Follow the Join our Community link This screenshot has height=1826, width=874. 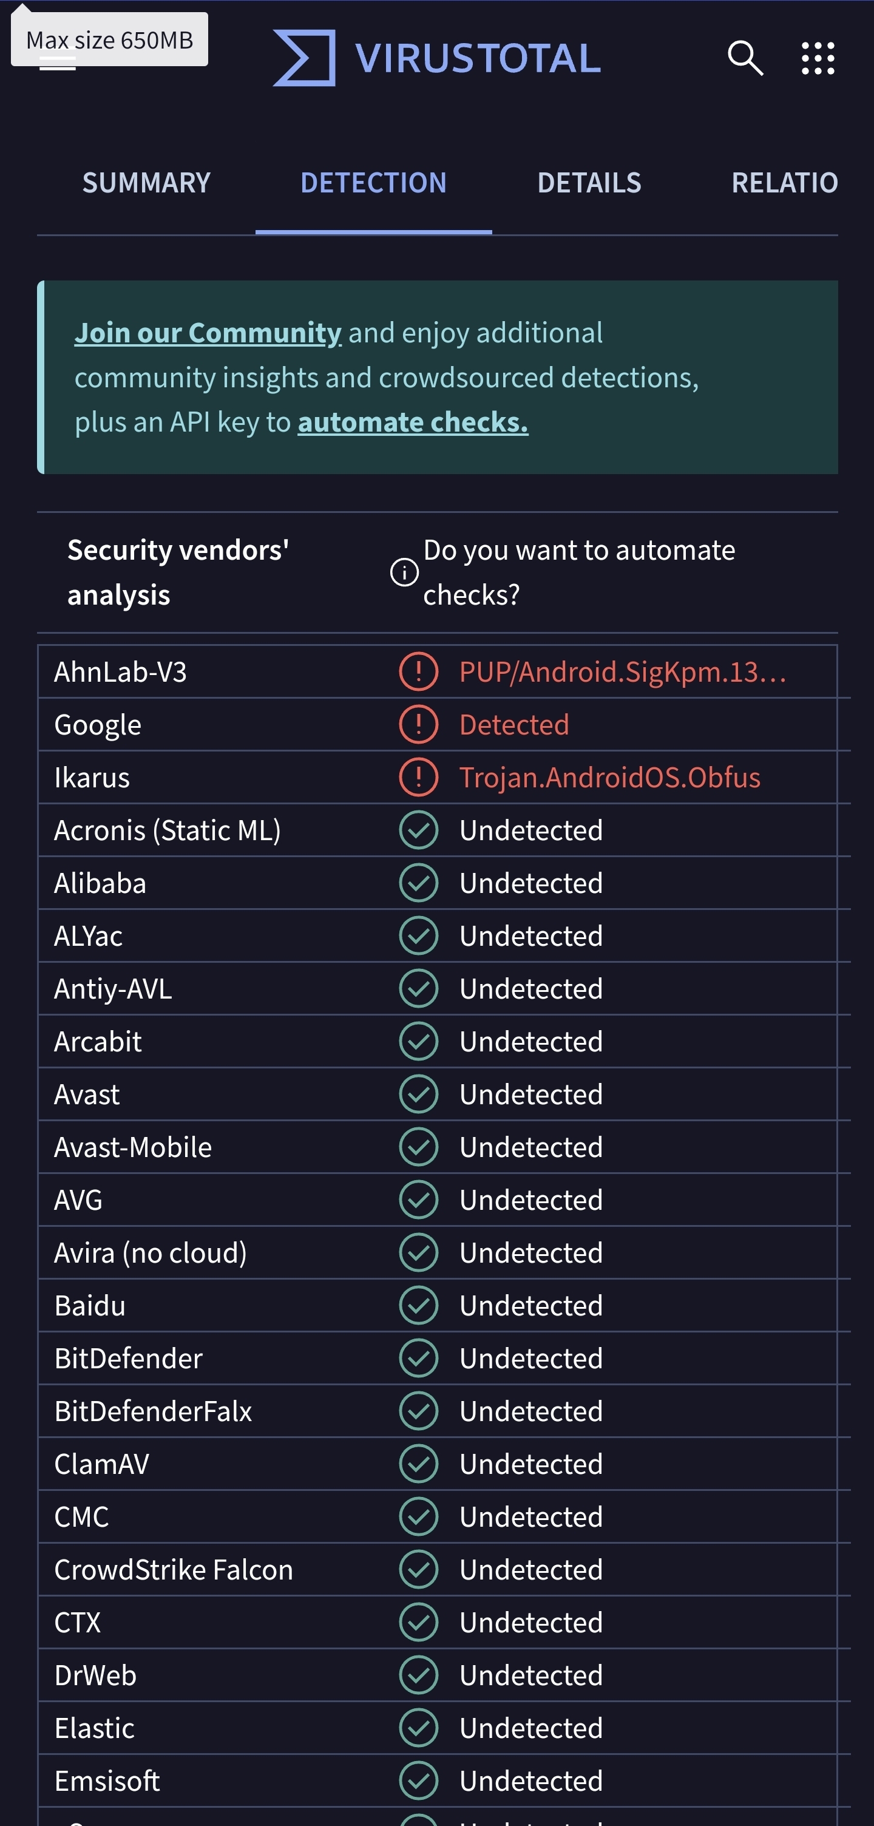(208, 333)
